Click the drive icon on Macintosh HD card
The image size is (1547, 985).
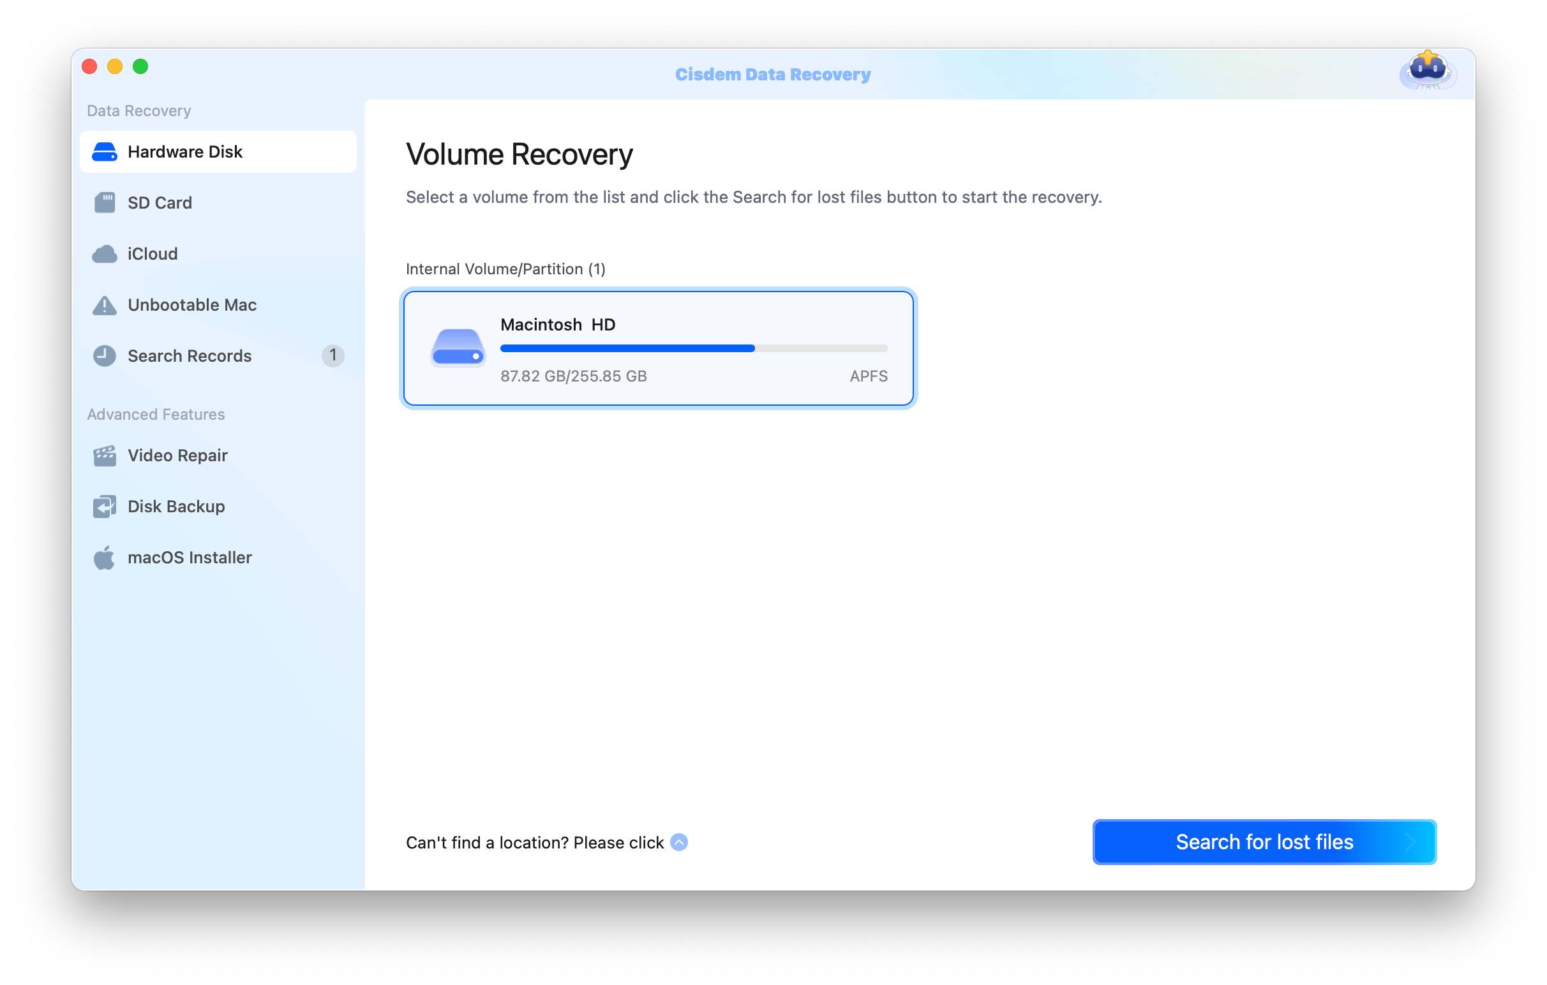[457, 349]
